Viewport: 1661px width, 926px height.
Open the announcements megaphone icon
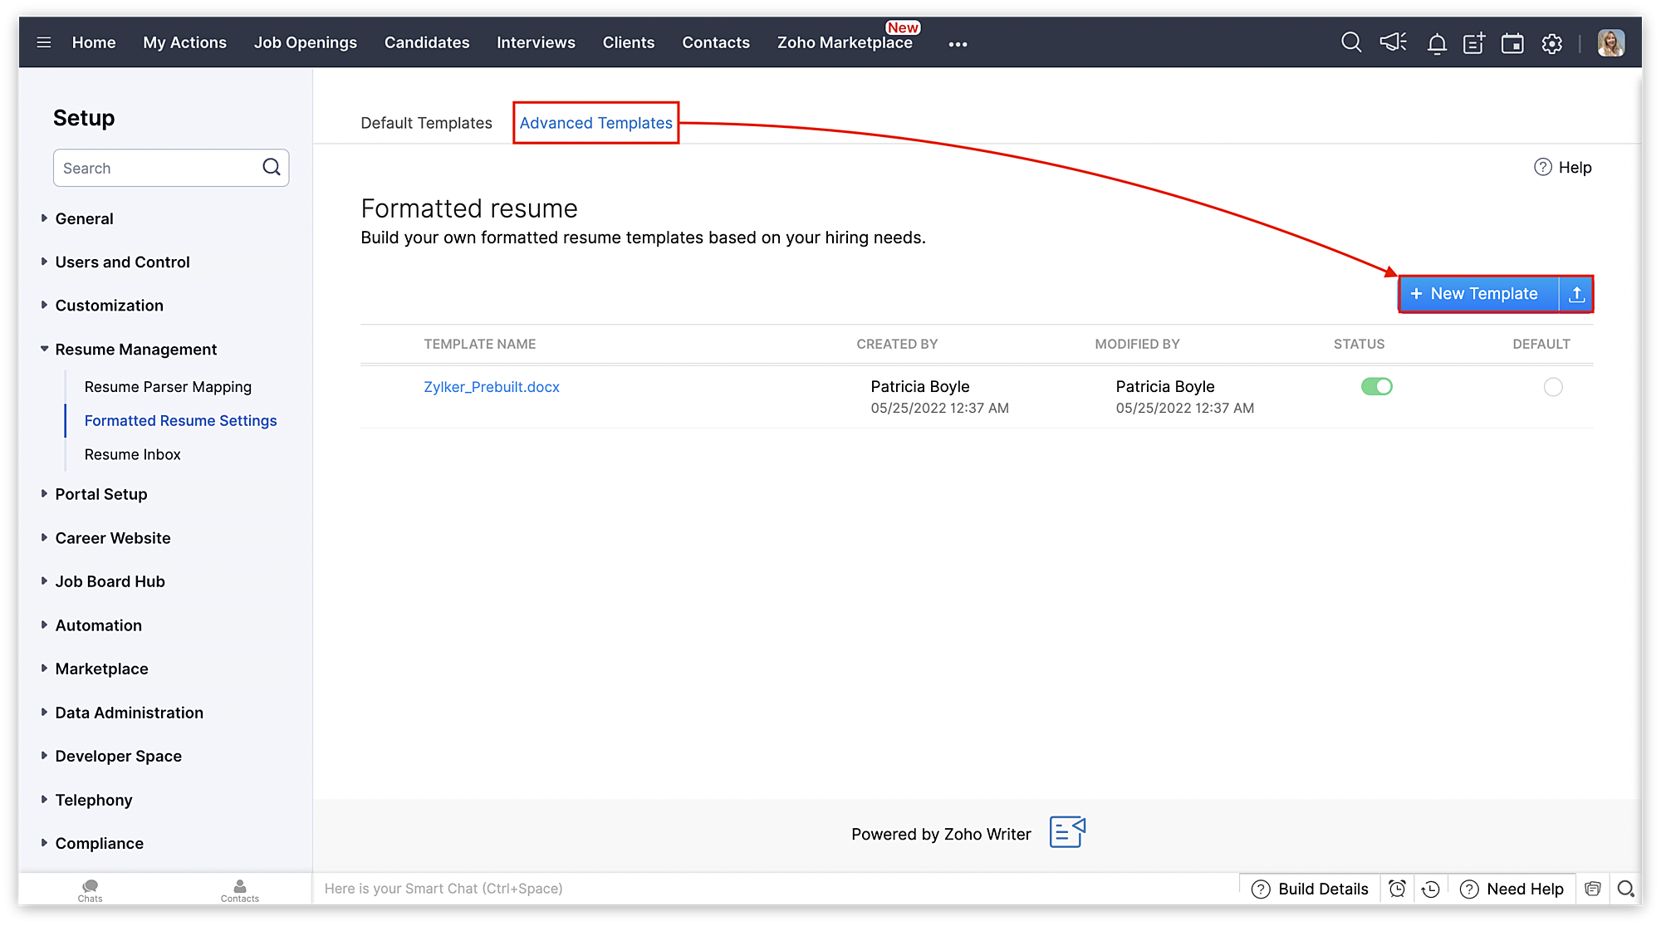1394,42
